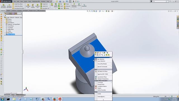Image resolution: width=179 pixels, height=101 pixels.
Task: Switch to the Evaluate ribbon tab
Action: 20,11
